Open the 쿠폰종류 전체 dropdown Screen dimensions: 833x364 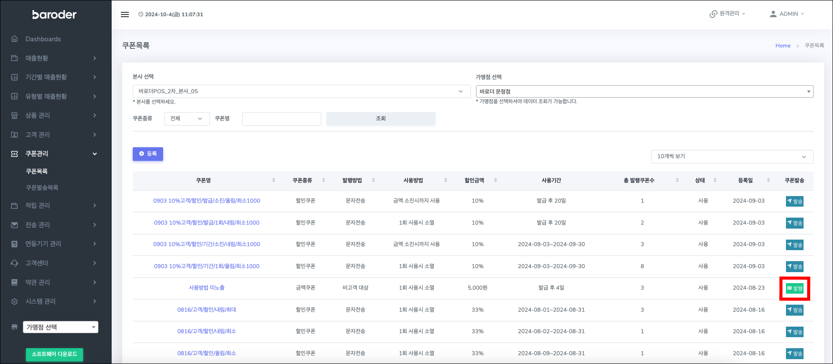pos(186,119)
